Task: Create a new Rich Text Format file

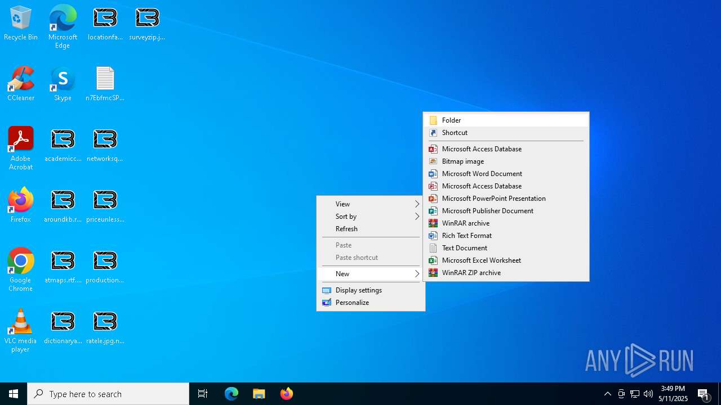Action: pos(506,236)
